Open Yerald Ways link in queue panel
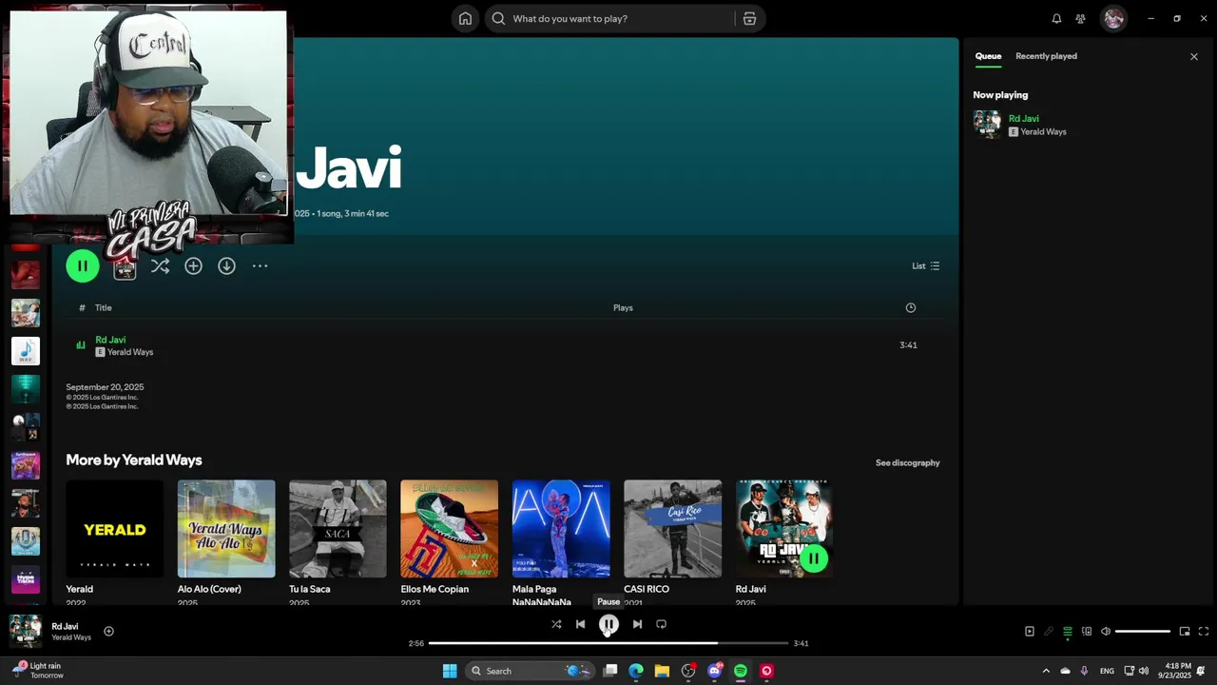 [x=1043, y=132]
